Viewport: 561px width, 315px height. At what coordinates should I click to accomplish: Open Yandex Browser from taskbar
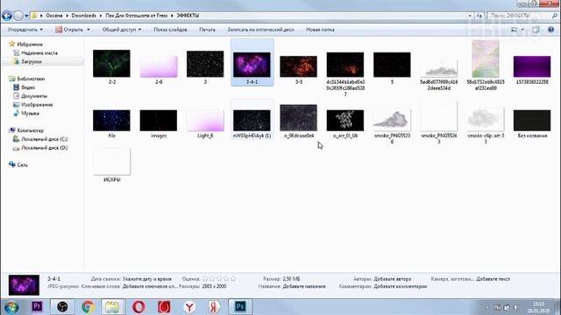pyautogui.click(x=189, y=307)
